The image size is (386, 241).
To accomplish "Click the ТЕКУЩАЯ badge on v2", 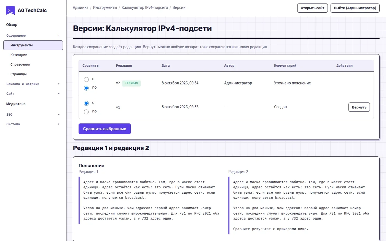I will (x=132, y=83).
